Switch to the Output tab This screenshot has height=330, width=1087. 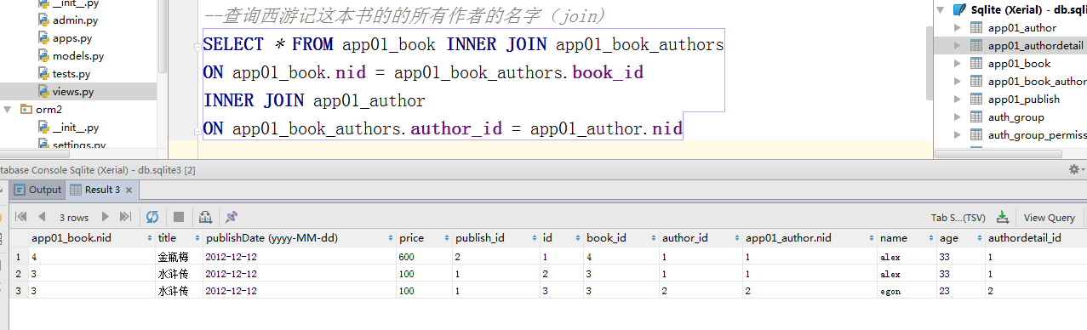click(37, 190)
